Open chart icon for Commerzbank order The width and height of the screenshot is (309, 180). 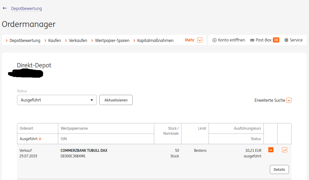(x=285, y=150)
